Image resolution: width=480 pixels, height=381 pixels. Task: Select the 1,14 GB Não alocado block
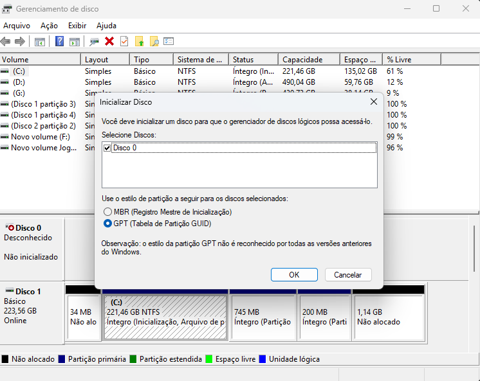[x=389, y=317]
